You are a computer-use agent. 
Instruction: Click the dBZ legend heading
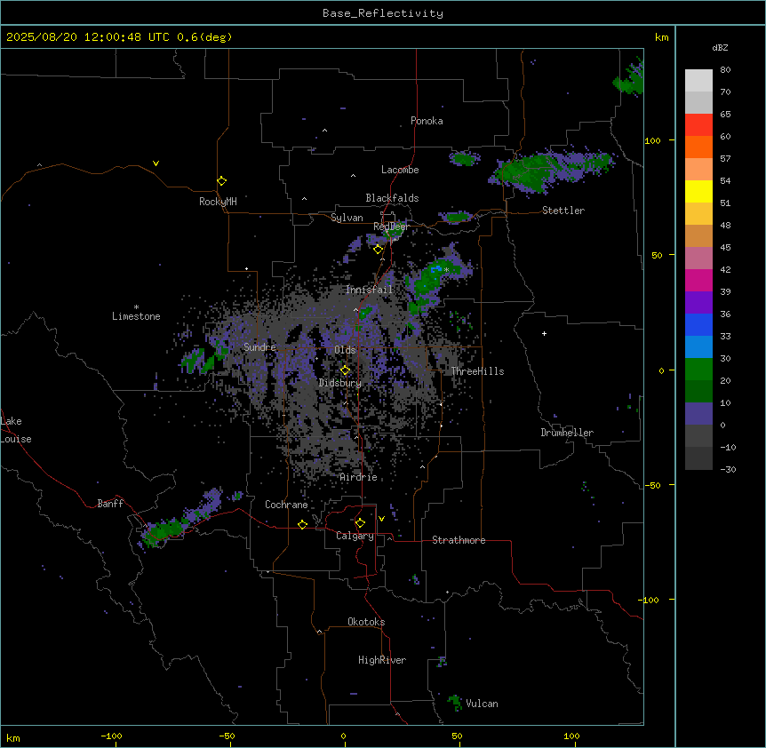pos(720,47)
